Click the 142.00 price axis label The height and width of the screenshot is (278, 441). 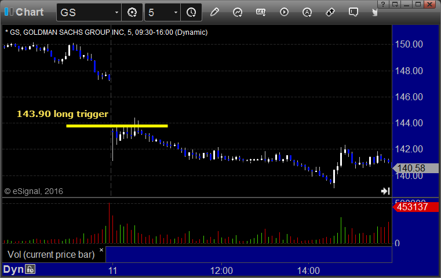point(409,149)
